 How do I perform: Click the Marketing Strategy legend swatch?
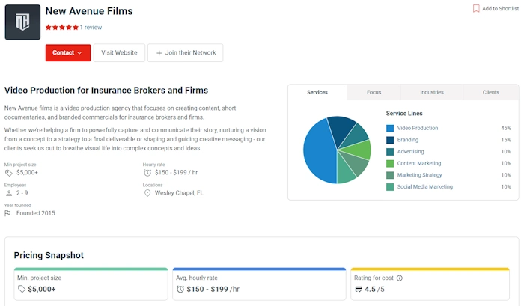click(x=390, y=175)
